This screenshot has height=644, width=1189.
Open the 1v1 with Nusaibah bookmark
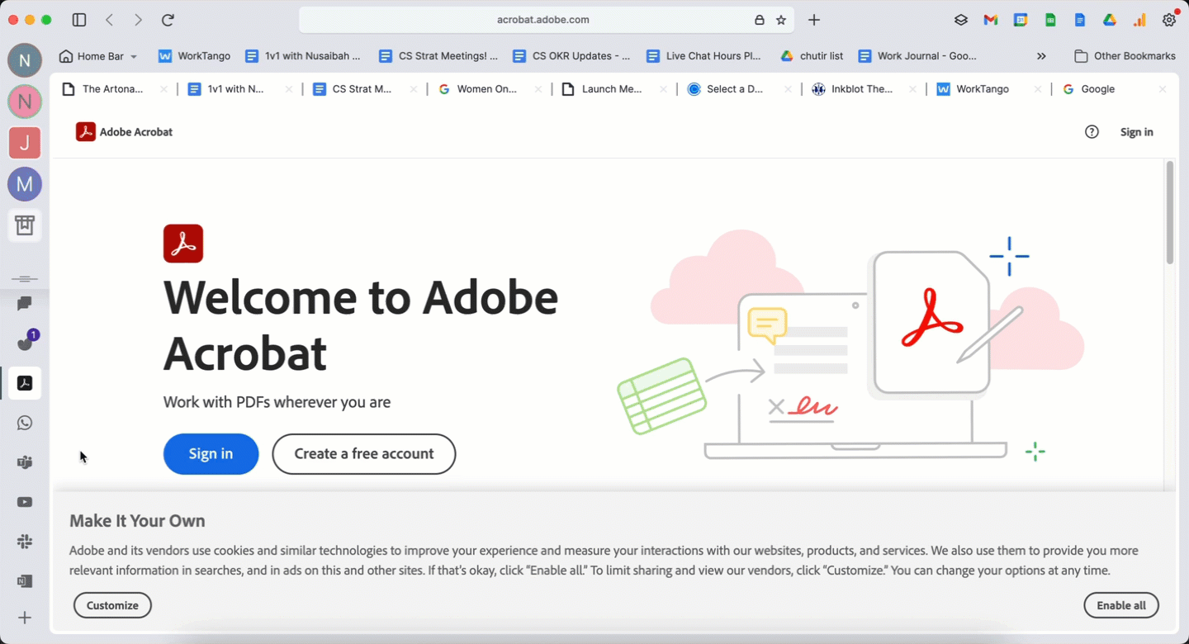pos(303,56)
